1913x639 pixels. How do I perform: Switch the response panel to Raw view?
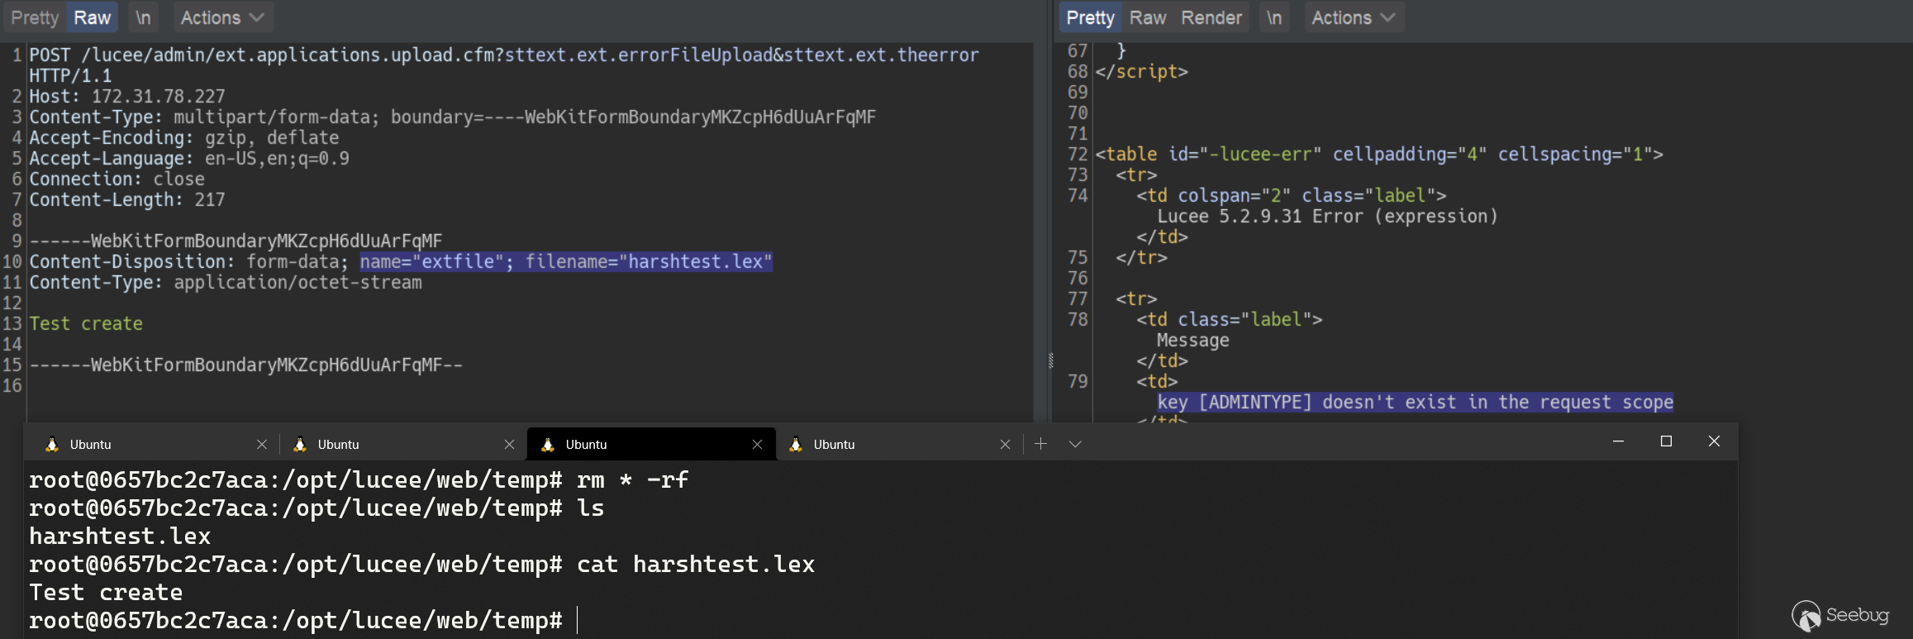(x=1148, y=17)
